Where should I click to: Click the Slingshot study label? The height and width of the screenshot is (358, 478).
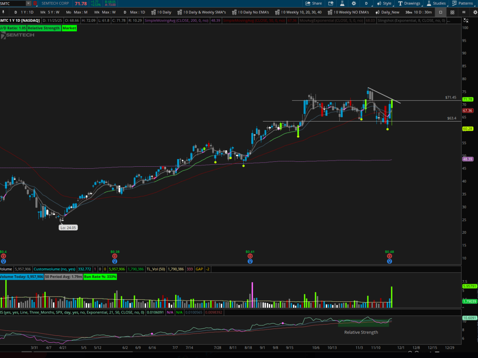(411, 20)
